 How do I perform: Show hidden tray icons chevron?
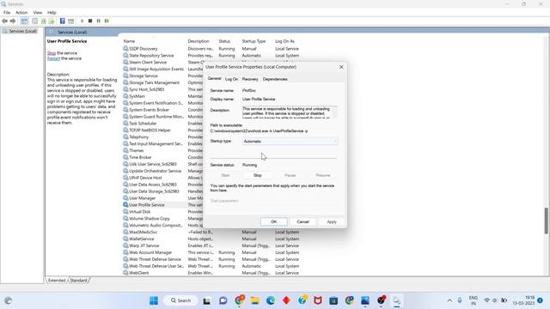[x=449, y=300]
